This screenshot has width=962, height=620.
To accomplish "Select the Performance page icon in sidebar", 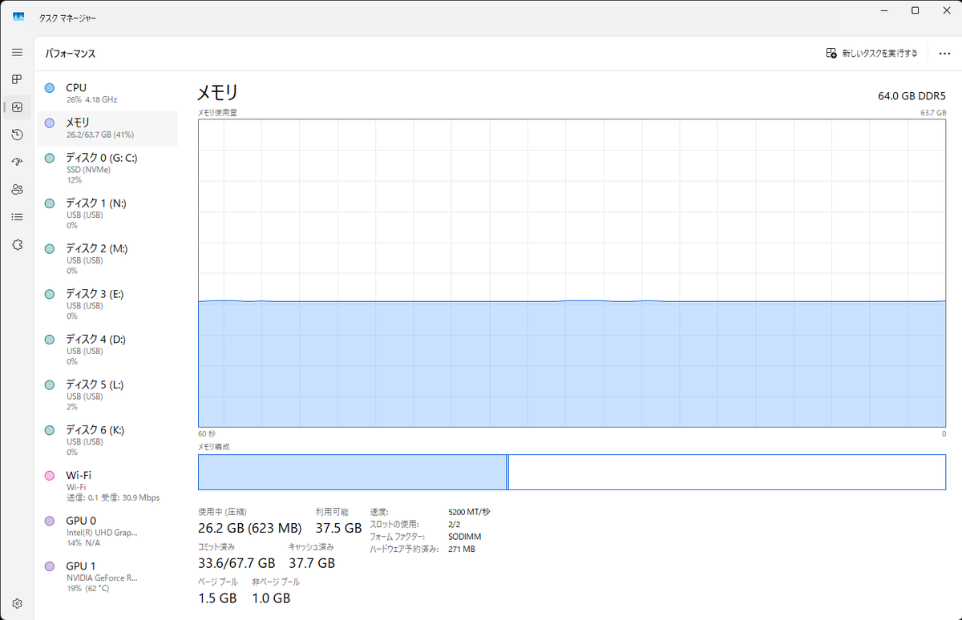I will click(x=17, y=107).
